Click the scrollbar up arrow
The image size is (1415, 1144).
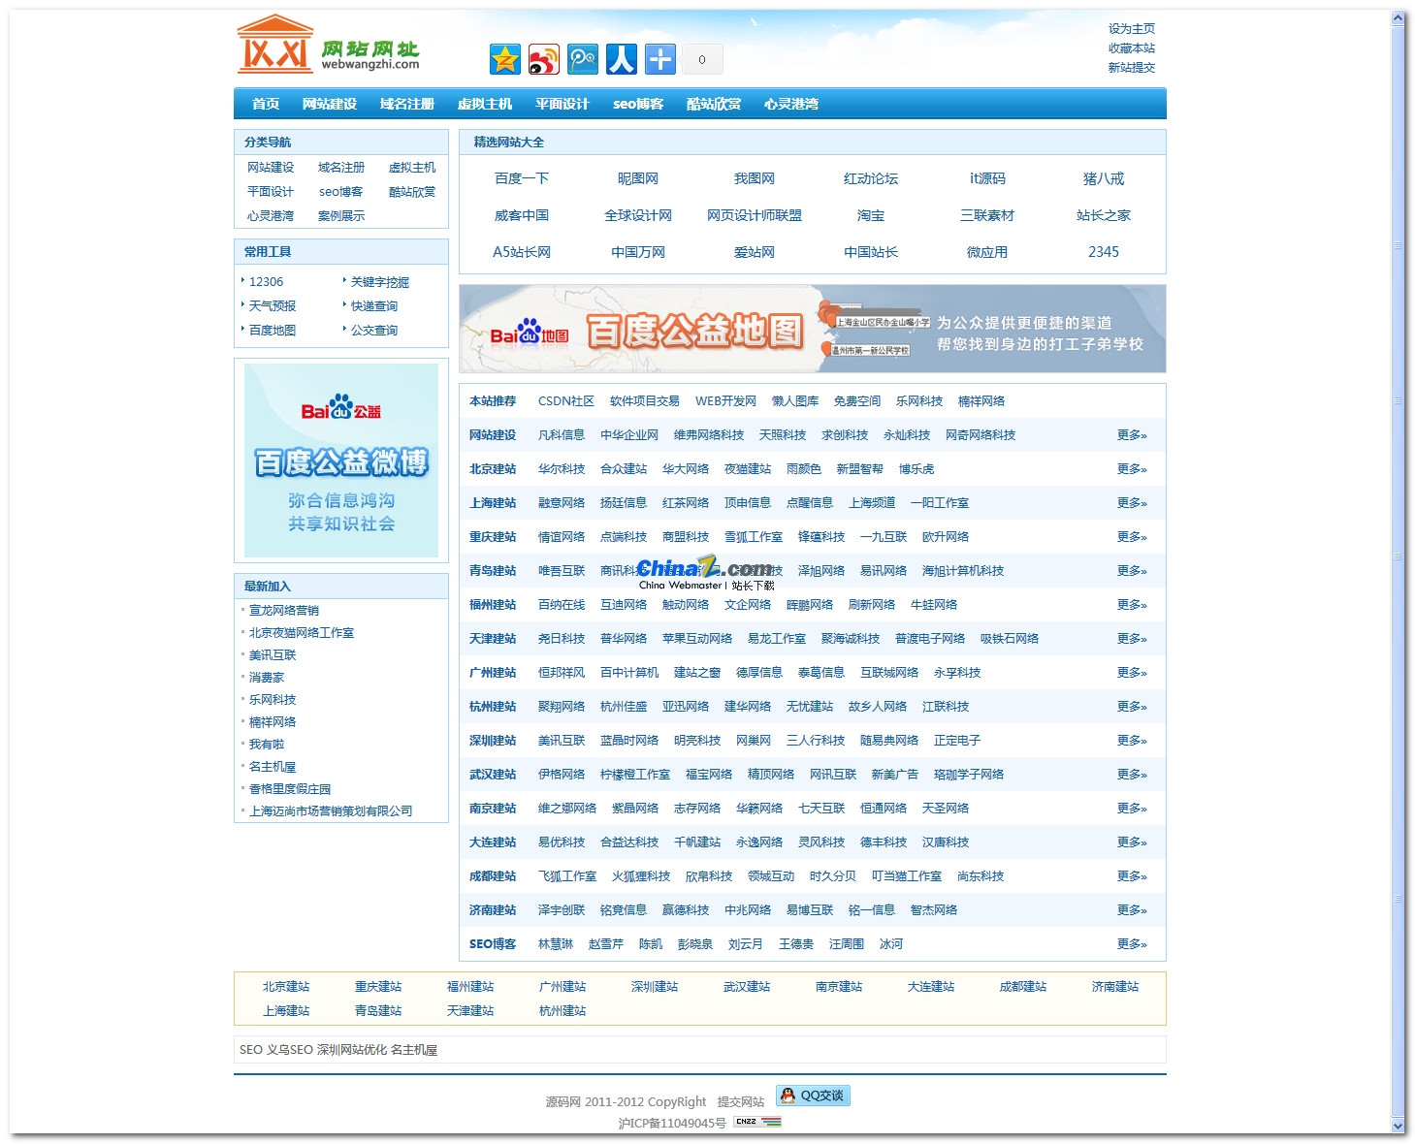tap(1398, 17)
